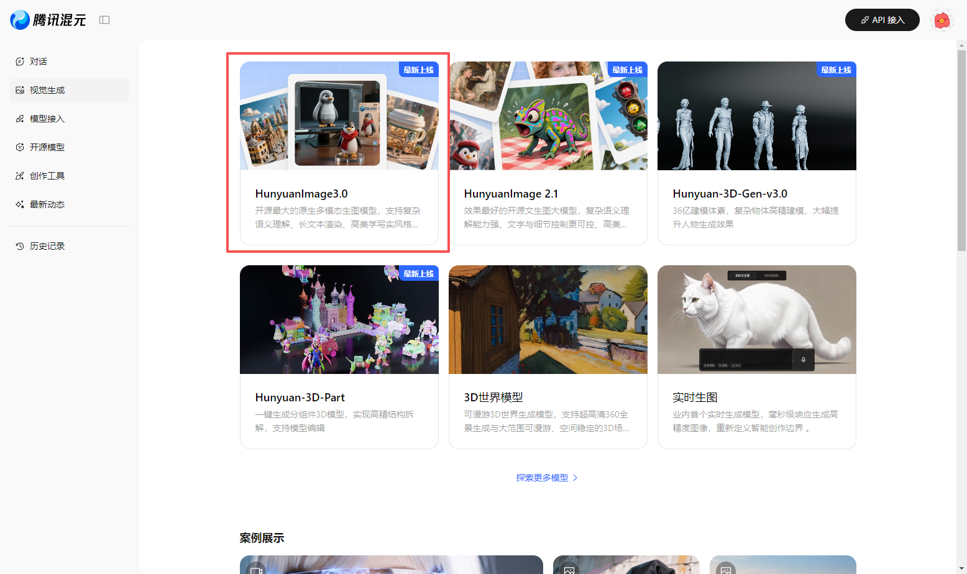Screen dimensions: 967x574
Task: Open 创作工具 in sidebar
Action: (70, 176)
